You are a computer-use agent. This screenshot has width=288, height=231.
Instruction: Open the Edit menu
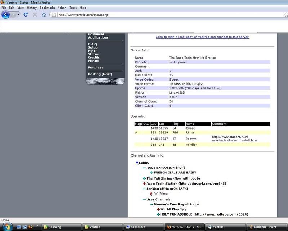[x=12, y=8]
